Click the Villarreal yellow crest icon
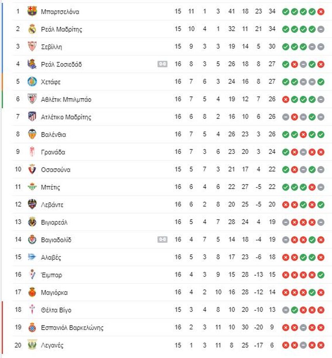The height and width of the screenshot is (358, 332). click(x=32, y=222)
